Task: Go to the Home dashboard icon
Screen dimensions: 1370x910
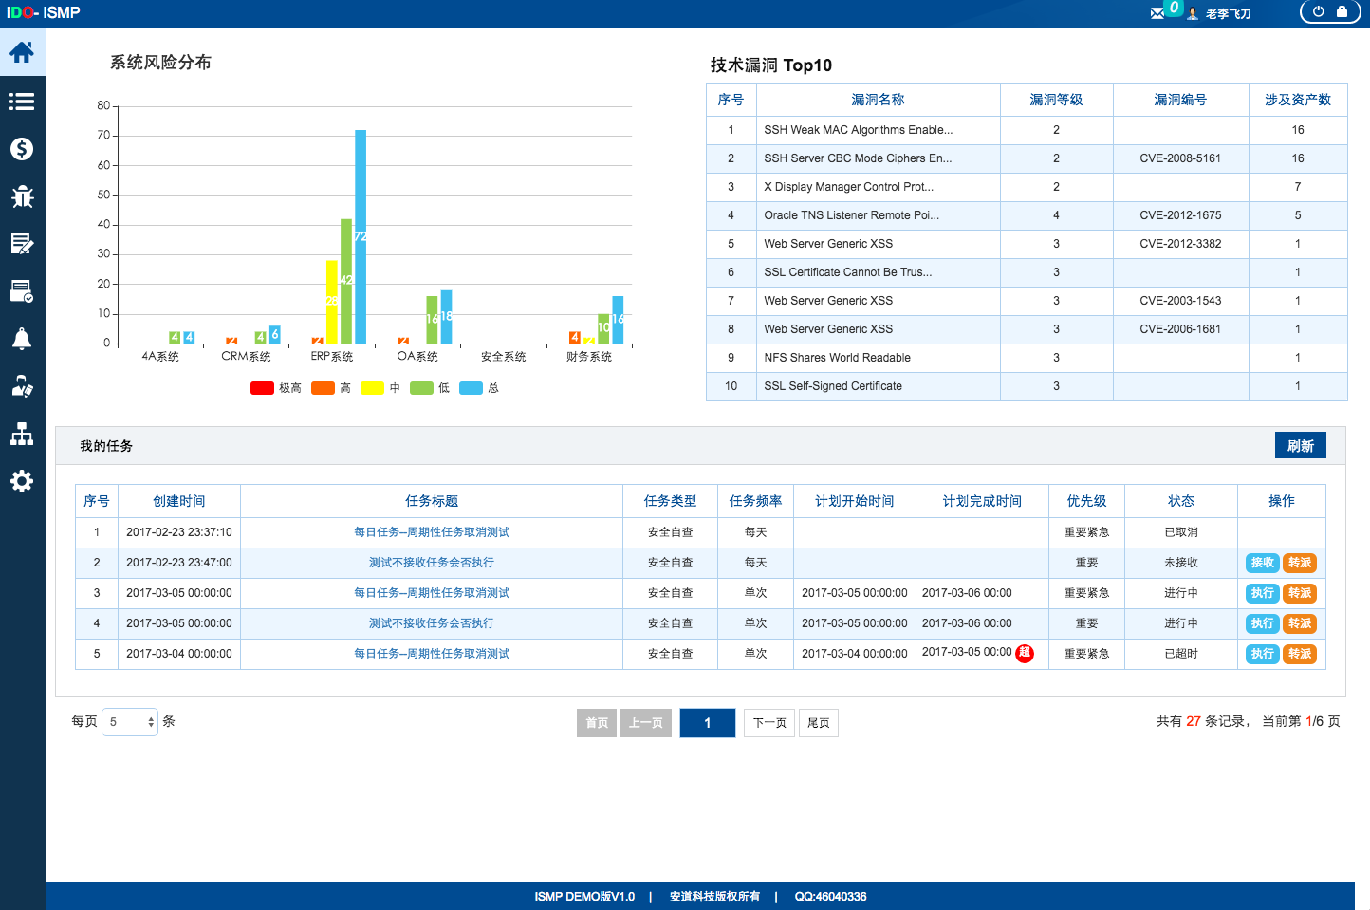Action: (22, 52)
